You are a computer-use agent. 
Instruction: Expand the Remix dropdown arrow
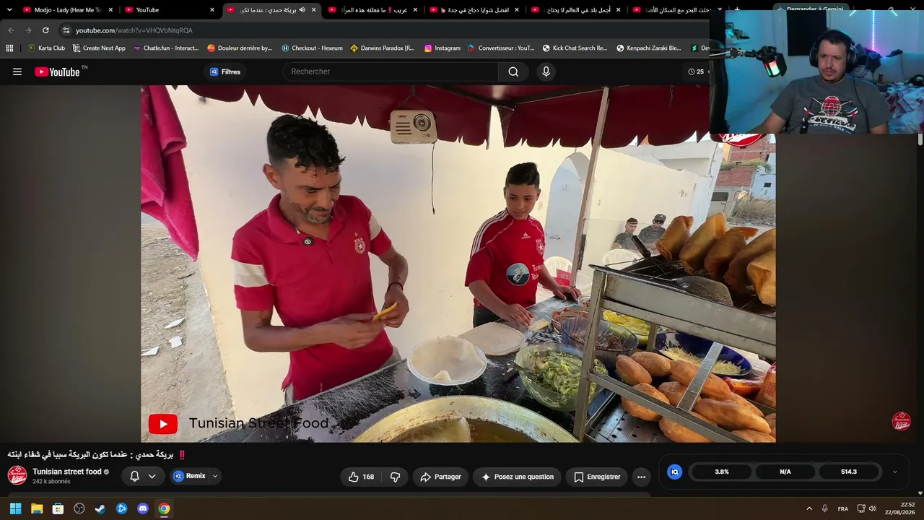click(215, 476)
